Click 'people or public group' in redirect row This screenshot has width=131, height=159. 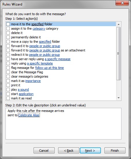44,55
